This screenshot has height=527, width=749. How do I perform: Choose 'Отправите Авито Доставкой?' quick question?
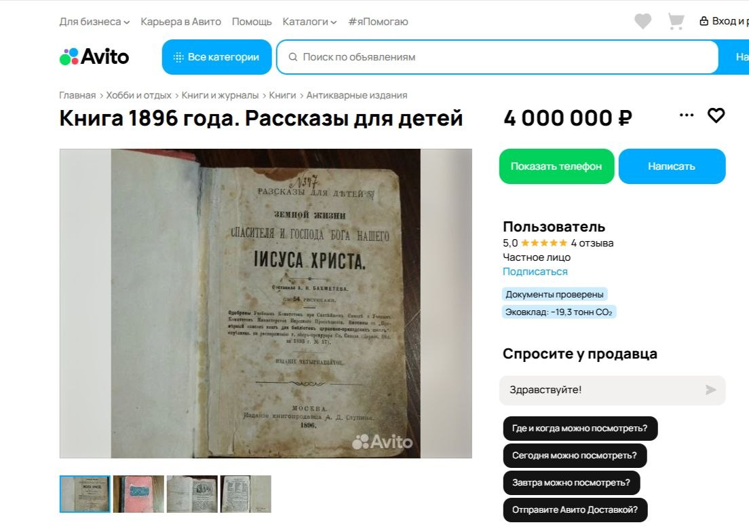(x=575, y=510)
